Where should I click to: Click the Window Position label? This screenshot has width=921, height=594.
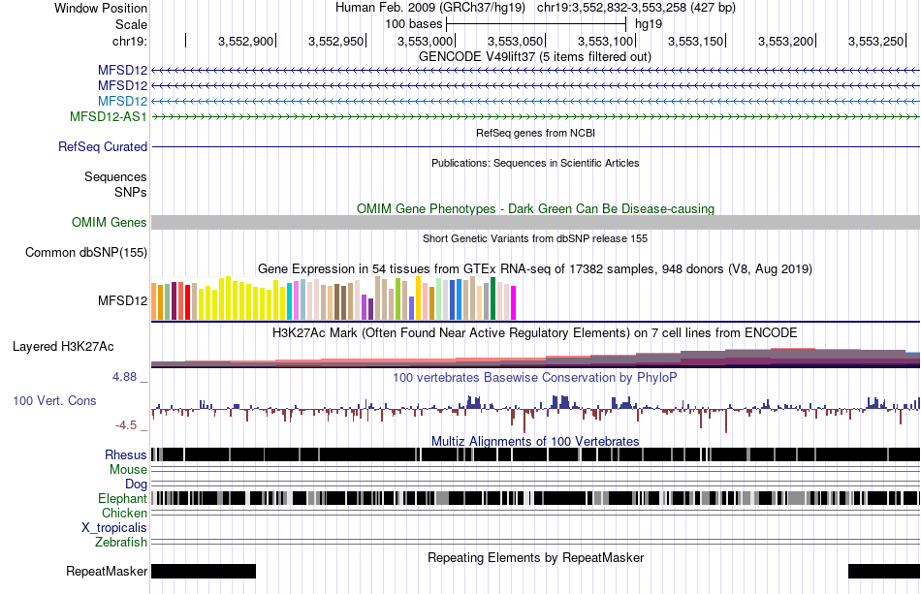click(x=101, y=8)
